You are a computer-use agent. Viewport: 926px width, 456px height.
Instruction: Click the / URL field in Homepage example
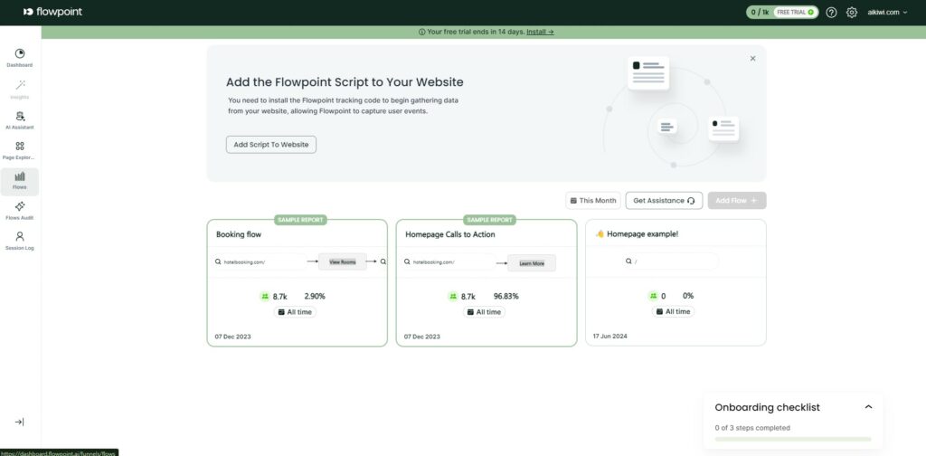point(670,261)
